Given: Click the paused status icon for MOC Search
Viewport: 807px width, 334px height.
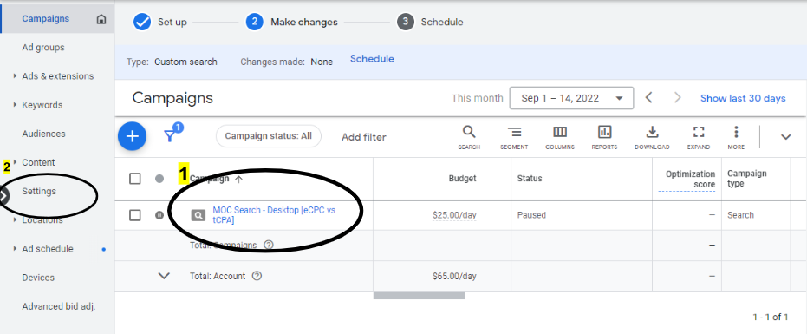Looking at the screenshot, I should (x=159, y=215).
